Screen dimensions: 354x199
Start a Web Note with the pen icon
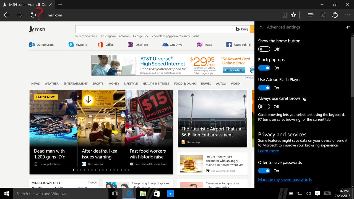(323, 15)
